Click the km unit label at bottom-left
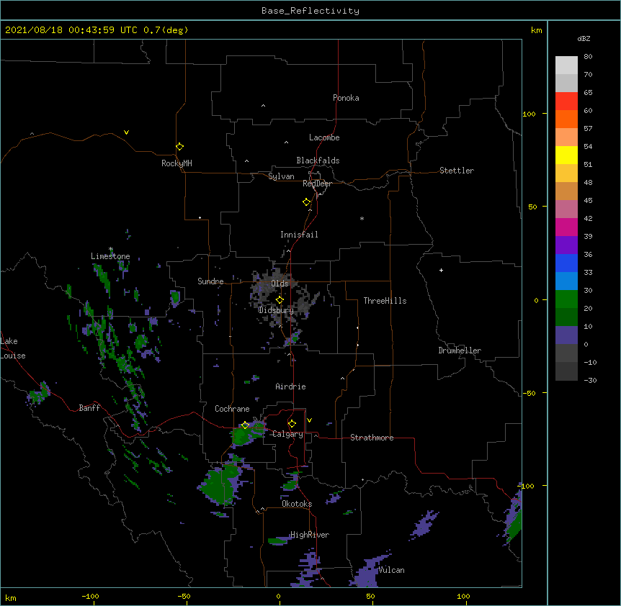Image resolution: width=621 pixels, height=606 pixels. (11, 598)
